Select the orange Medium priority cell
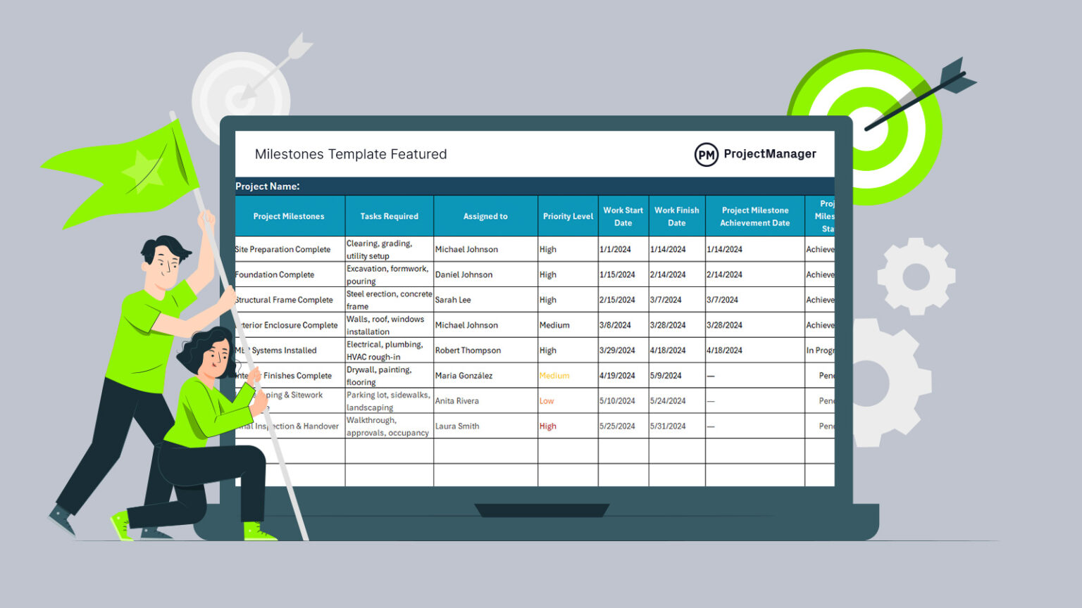 point(555,375)
